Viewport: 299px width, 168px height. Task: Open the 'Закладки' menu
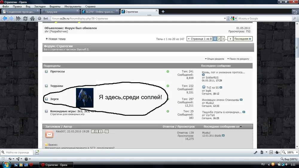[x=40, y=6]
